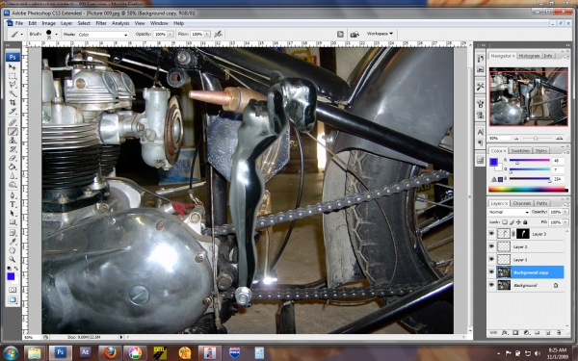The height and width of the screenshot is (361, 578).
Task: Select the Type tool
Action: point(13,204)
